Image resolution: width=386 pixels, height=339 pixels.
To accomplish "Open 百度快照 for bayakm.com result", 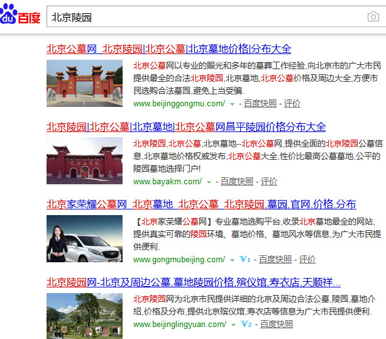I will pos(237,182).
